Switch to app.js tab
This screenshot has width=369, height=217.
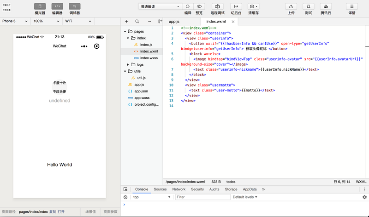coord(174,22)
